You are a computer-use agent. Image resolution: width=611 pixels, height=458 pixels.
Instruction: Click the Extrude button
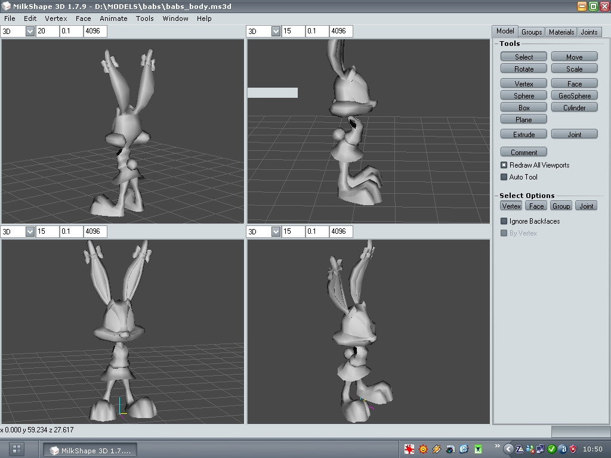[x=524, y=134]
